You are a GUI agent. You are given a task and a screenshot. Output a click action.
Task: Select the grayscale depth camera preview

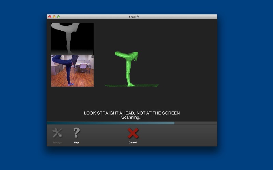(72, 39)
